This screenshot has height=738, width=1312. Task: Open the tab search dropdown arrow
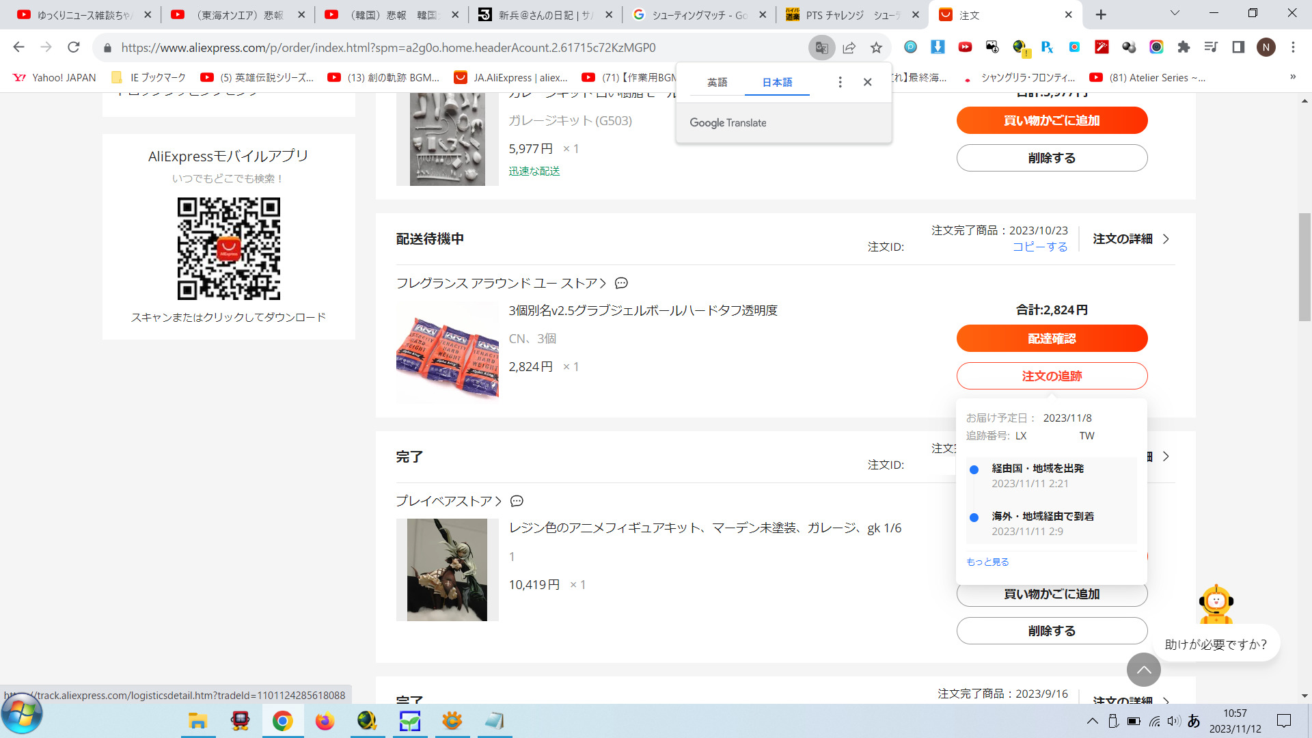pyautogui.click(x=1175, y=14)
